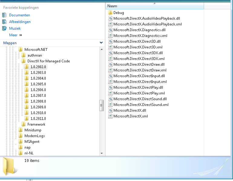Screen dimensions: 233x181
Task: Click the Microsoft.DirectX.dll file icon
Action: [110, 110]
